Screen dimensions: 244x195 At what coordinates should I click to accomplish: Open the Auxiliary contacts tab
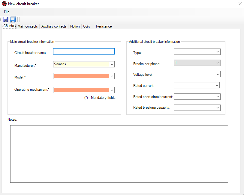54,26
